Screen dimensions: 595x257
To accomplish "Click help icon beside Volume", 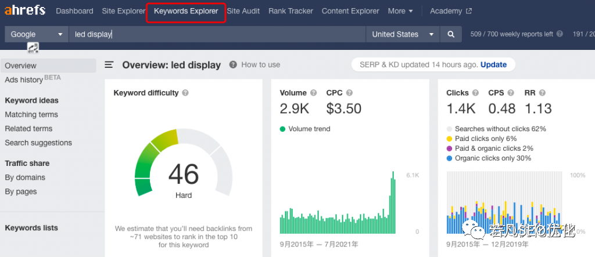I will pos(314,93).
